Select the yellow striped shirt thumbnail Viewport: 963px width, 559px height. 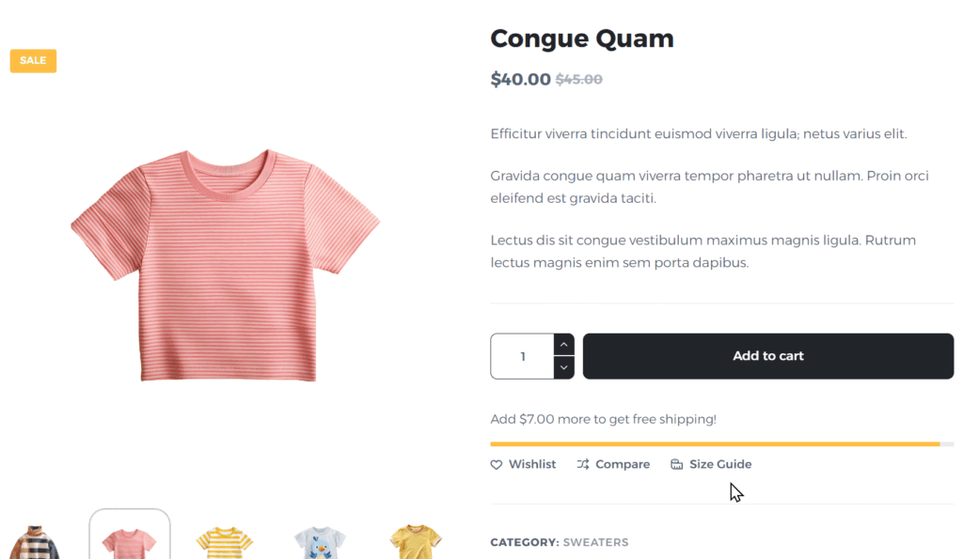(225, 542)
